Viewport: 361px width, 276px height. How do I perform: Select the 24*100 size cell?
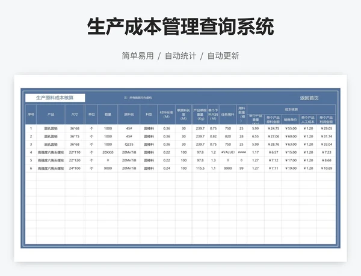click(75, 169)
